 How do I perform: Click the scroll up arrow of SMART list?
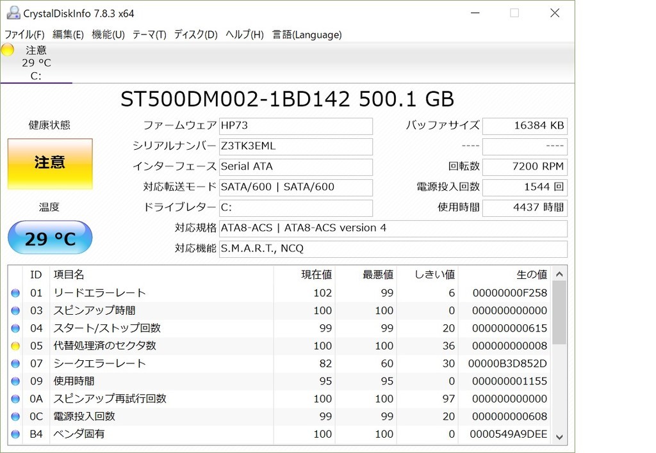559,274
